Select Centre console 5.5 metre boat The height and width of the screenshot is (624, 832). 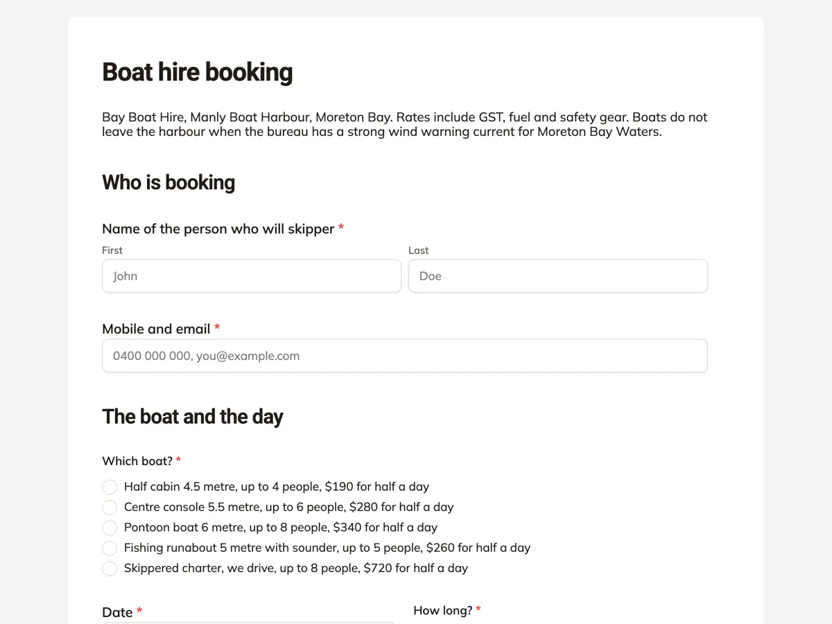click(x=110, y=508)
